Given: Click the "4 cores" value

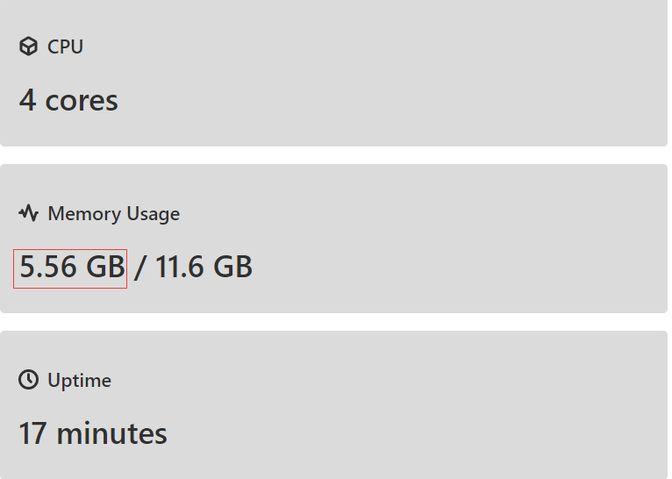Looking at the screenshot, I should point(68,100).
